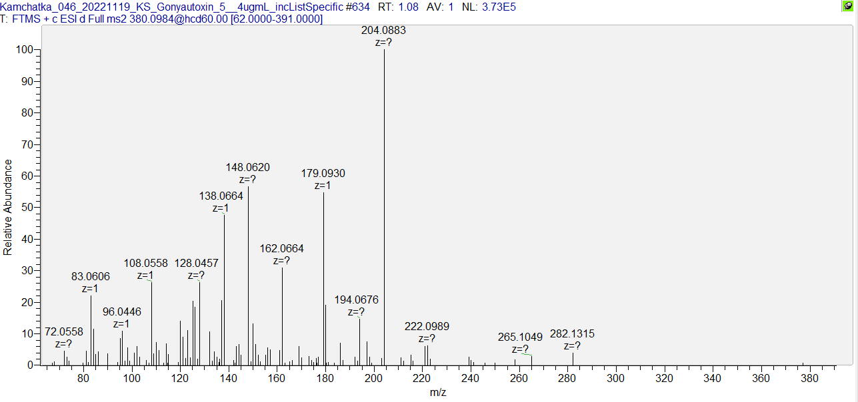The image size is (858, 402).
Task: Select the peak label 138.0664
Action: point(221,196)
